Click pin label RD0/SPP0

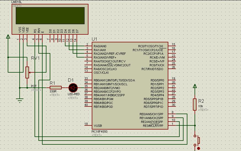pyautogui.click(x=157, y=80)
